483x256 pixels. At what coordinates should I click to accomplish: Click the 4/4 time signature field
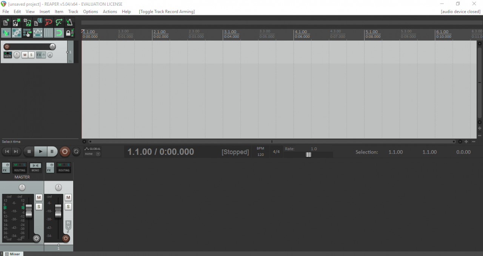click(x=276, y=152)
